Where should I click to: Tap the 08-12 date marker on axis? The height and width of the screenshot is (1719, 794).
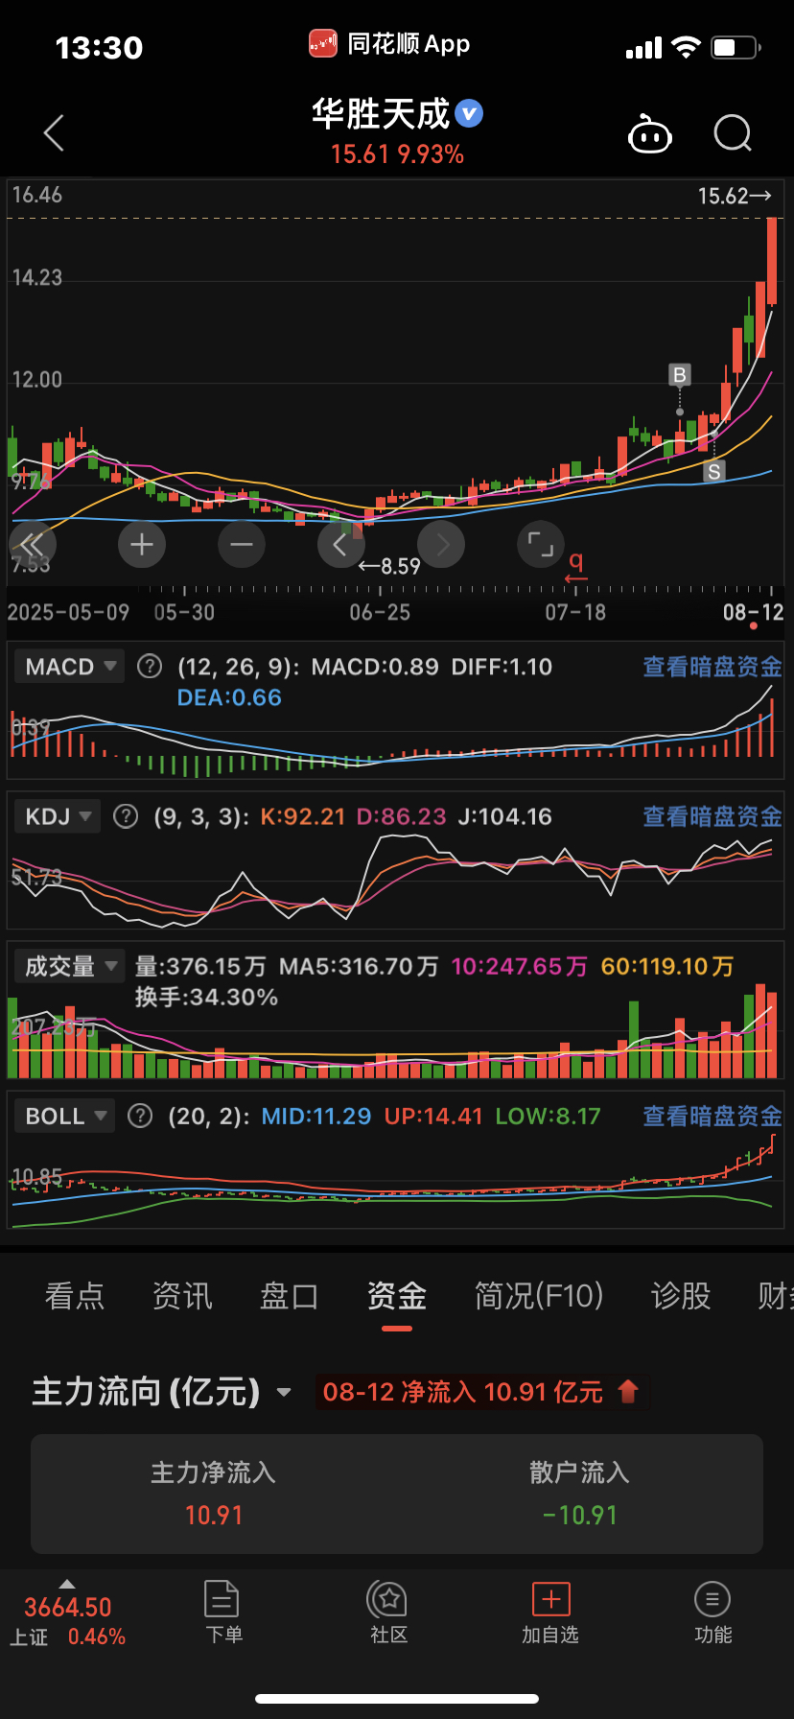pyautogui.click(x=754, y=612)
